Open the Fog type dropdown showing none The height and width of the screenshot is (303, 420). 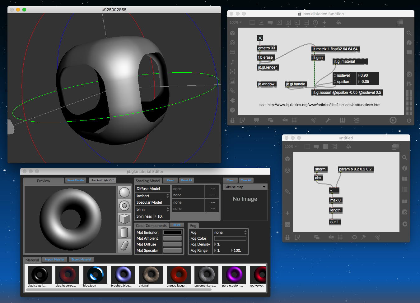230,233
